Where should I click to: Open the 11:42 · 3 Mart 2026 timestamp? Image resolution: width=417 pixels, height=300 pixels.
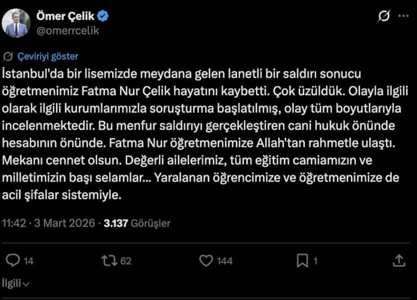(48, 223)
